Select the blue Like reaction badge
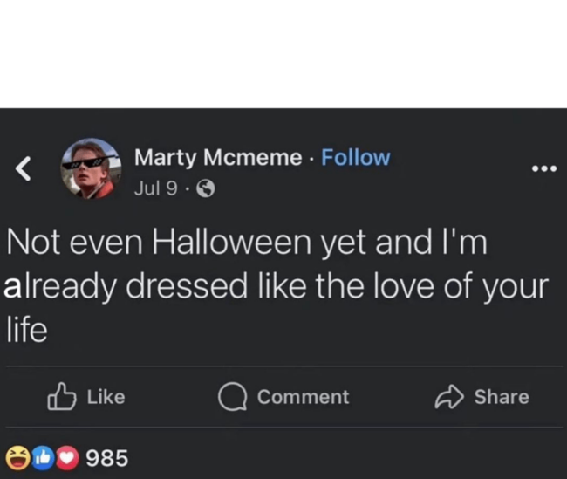This screenshot has width=567, height=479. click(41, 456)
